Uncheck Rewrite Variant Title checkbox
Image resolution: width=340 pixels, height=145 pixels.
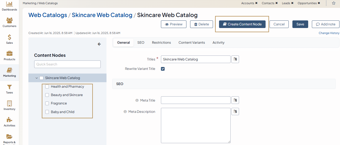tap(163, 69)
